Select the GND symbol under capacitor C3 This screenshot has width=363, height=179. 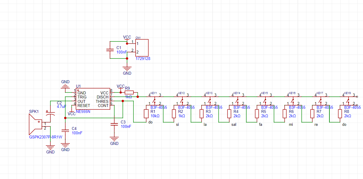pos(114,140)
